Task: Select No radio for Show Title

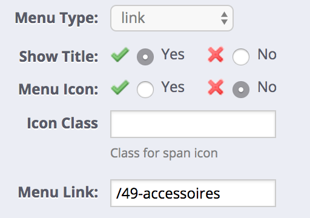Action: coord(241,57)
